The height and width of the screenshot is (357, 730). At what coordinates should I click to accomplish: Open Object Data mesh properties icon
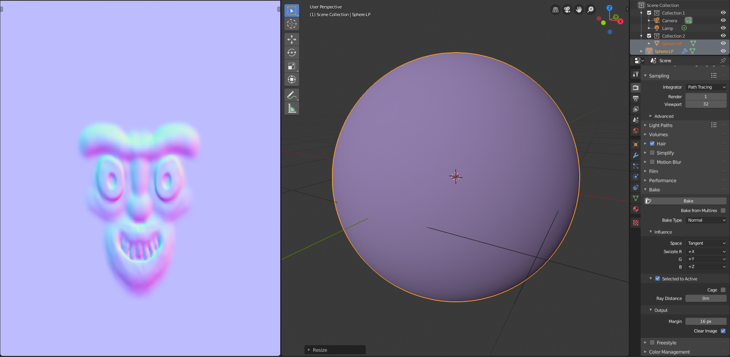pos(636,198)
